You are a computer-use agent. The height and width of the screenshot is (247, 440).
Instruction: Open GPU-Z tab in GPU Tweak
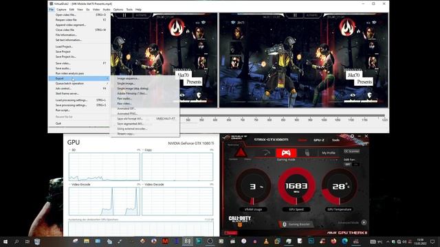(319, 140)
